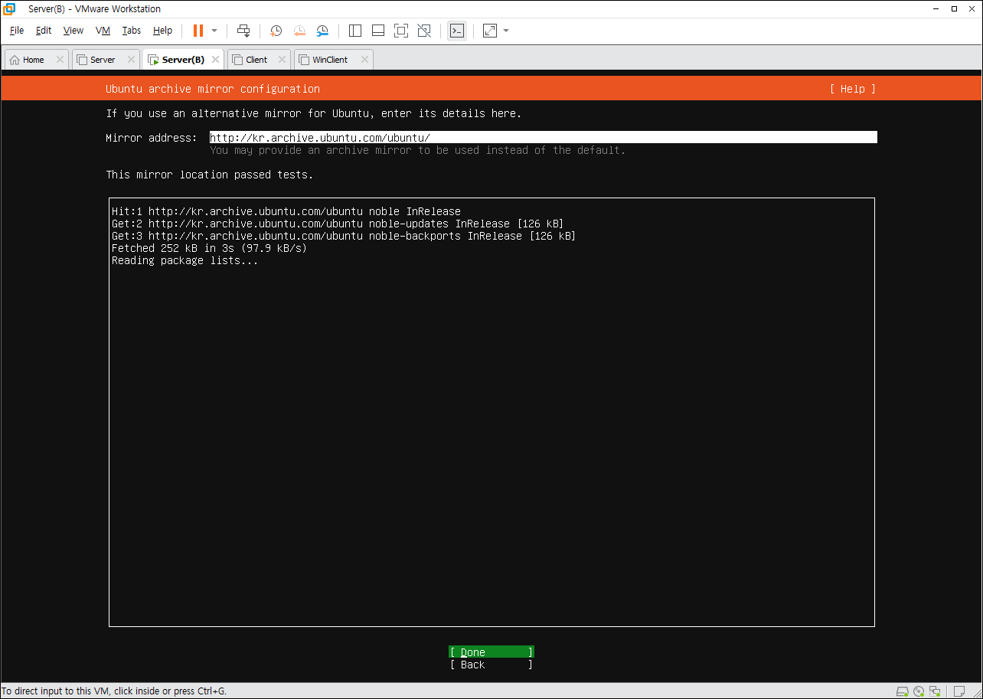
Task: Enter full screen mode icon
Action: coord(401,31)
